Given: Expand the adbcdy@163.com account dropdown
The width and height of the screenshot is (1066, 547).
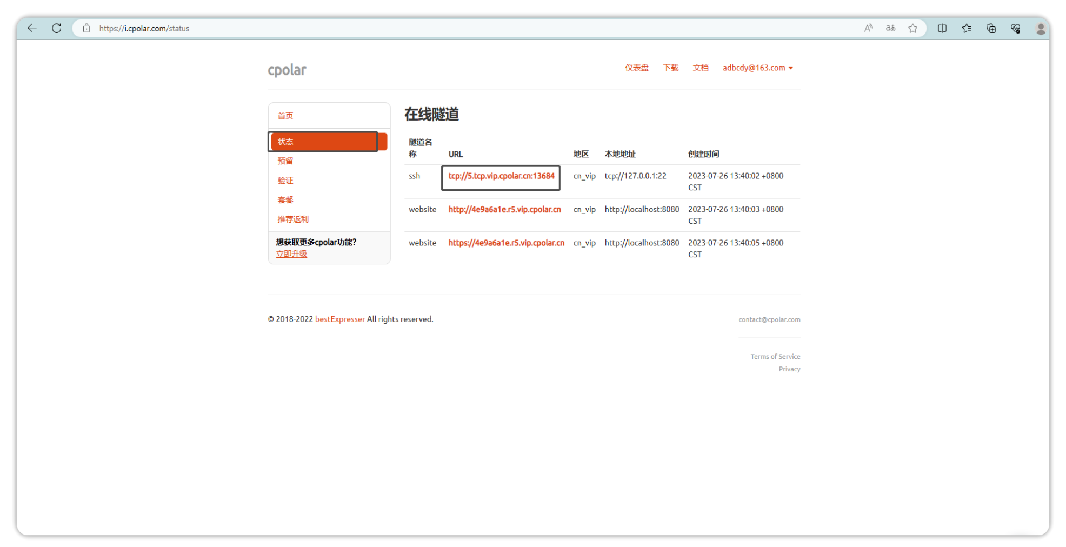Looking at the screenshot, I should point(757,68).
